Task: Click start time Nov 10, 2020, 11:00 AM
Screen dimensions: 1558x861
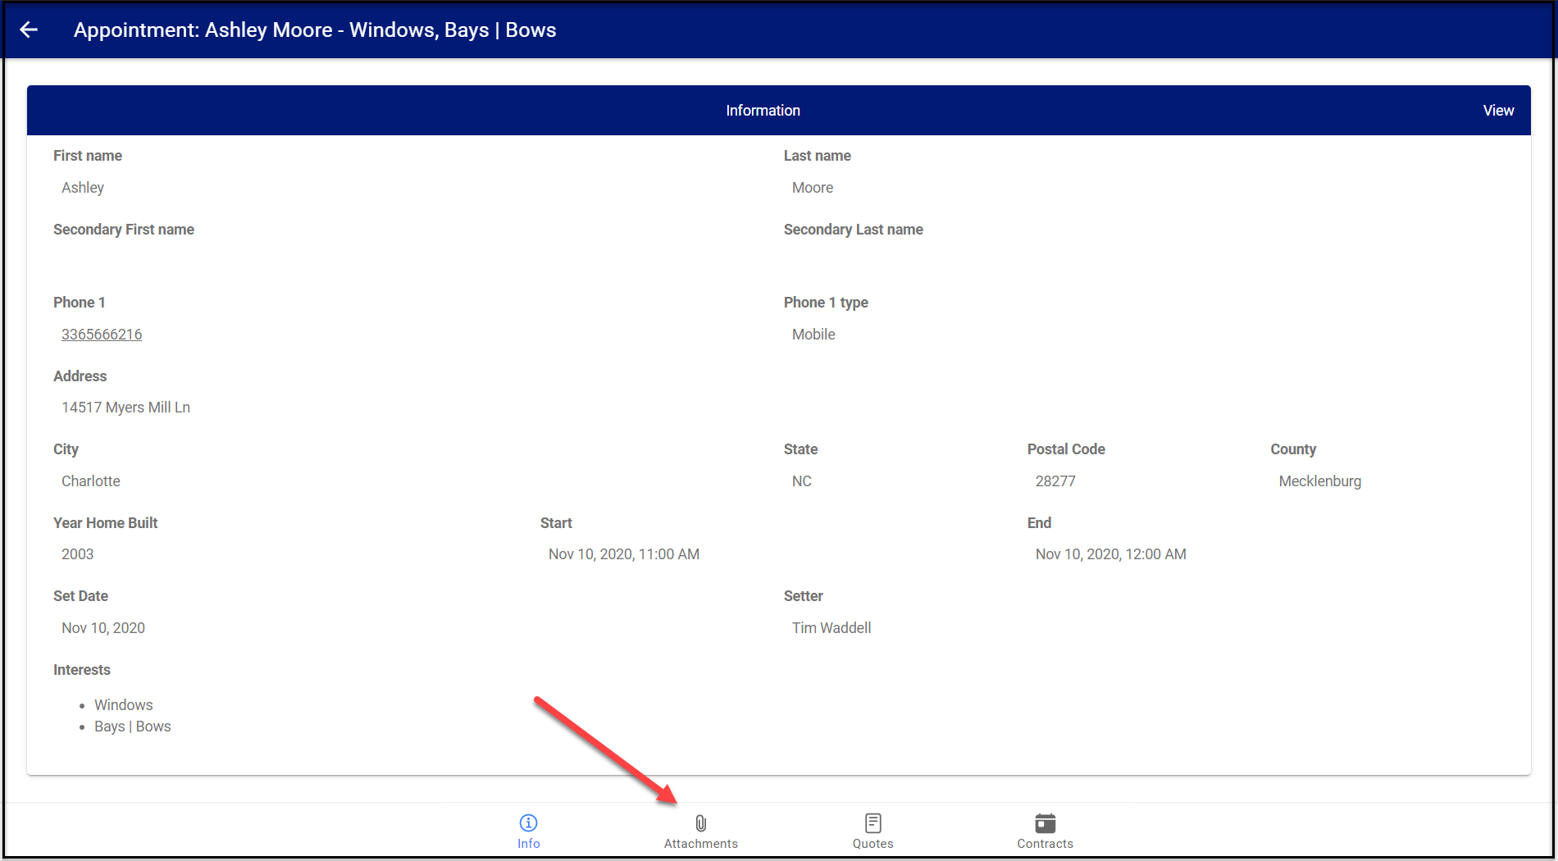Action: point(624,554)
